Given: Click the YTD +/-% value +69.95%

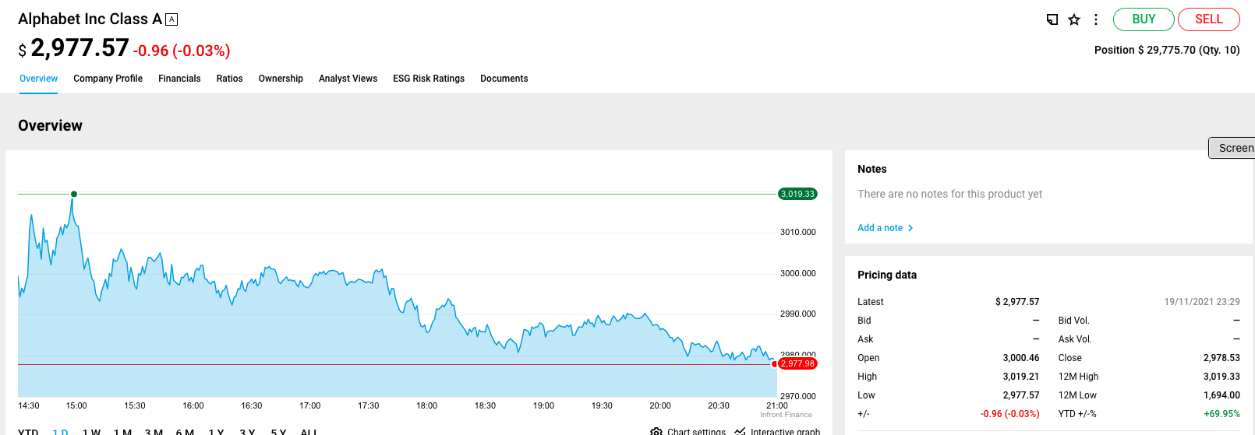Looking at the screenshot, I should click(1221, 414).
